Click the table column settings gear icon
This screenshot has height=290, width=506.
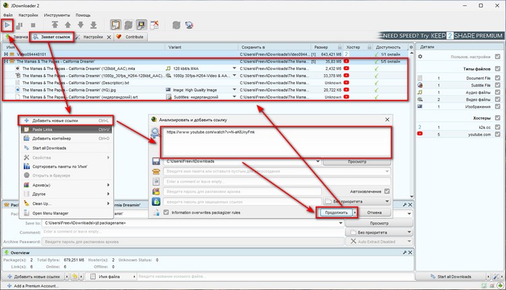tap(411, 47)
